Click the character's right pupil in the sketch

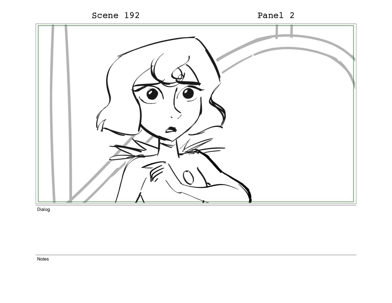coord(188,93)
